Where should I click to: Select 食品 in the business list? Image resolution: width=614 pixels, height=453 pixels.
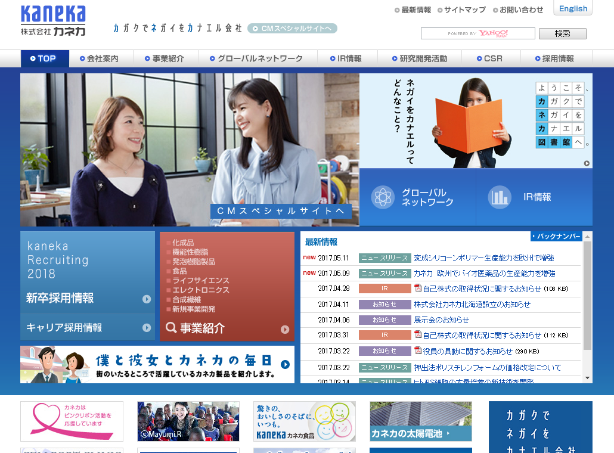click(x=179, y=271)
